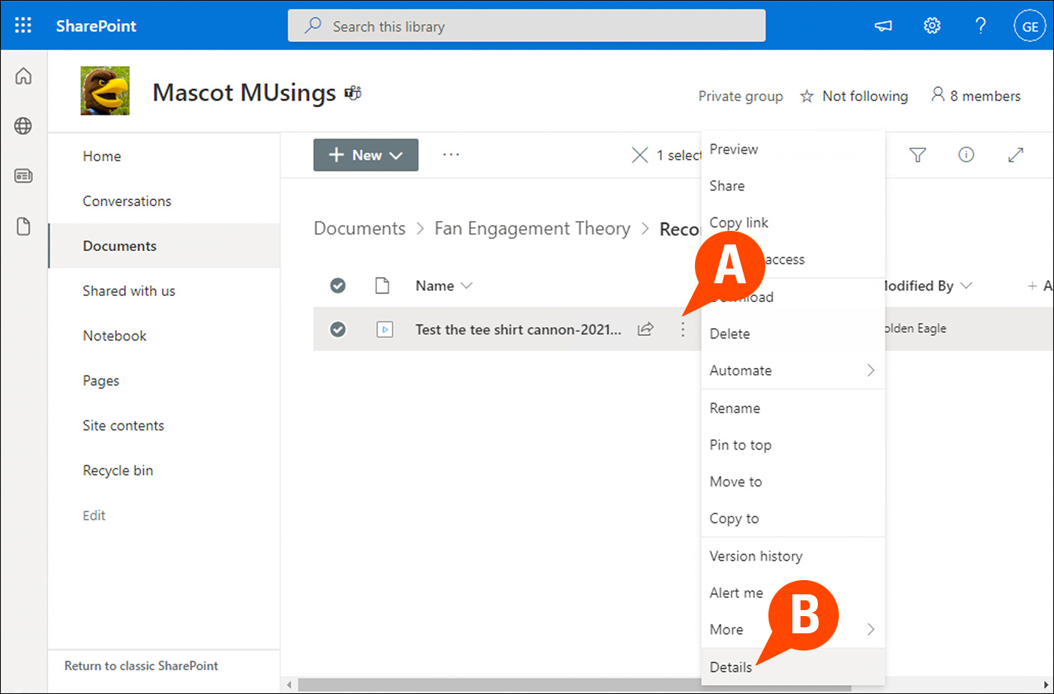The height and width of the screenshot is (694, 1054).
Task: Toggle the select-all checkmark in the header
Action: pos(338,286)
